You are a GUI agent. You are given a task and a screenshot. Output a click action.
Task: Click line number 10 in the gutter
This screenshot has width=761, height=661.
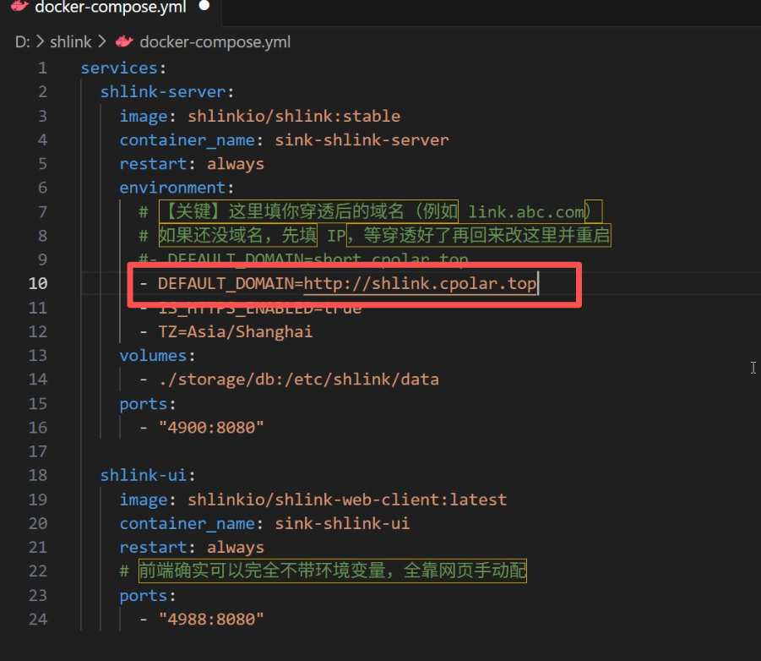pyautogui.click(x=38, y=283)
